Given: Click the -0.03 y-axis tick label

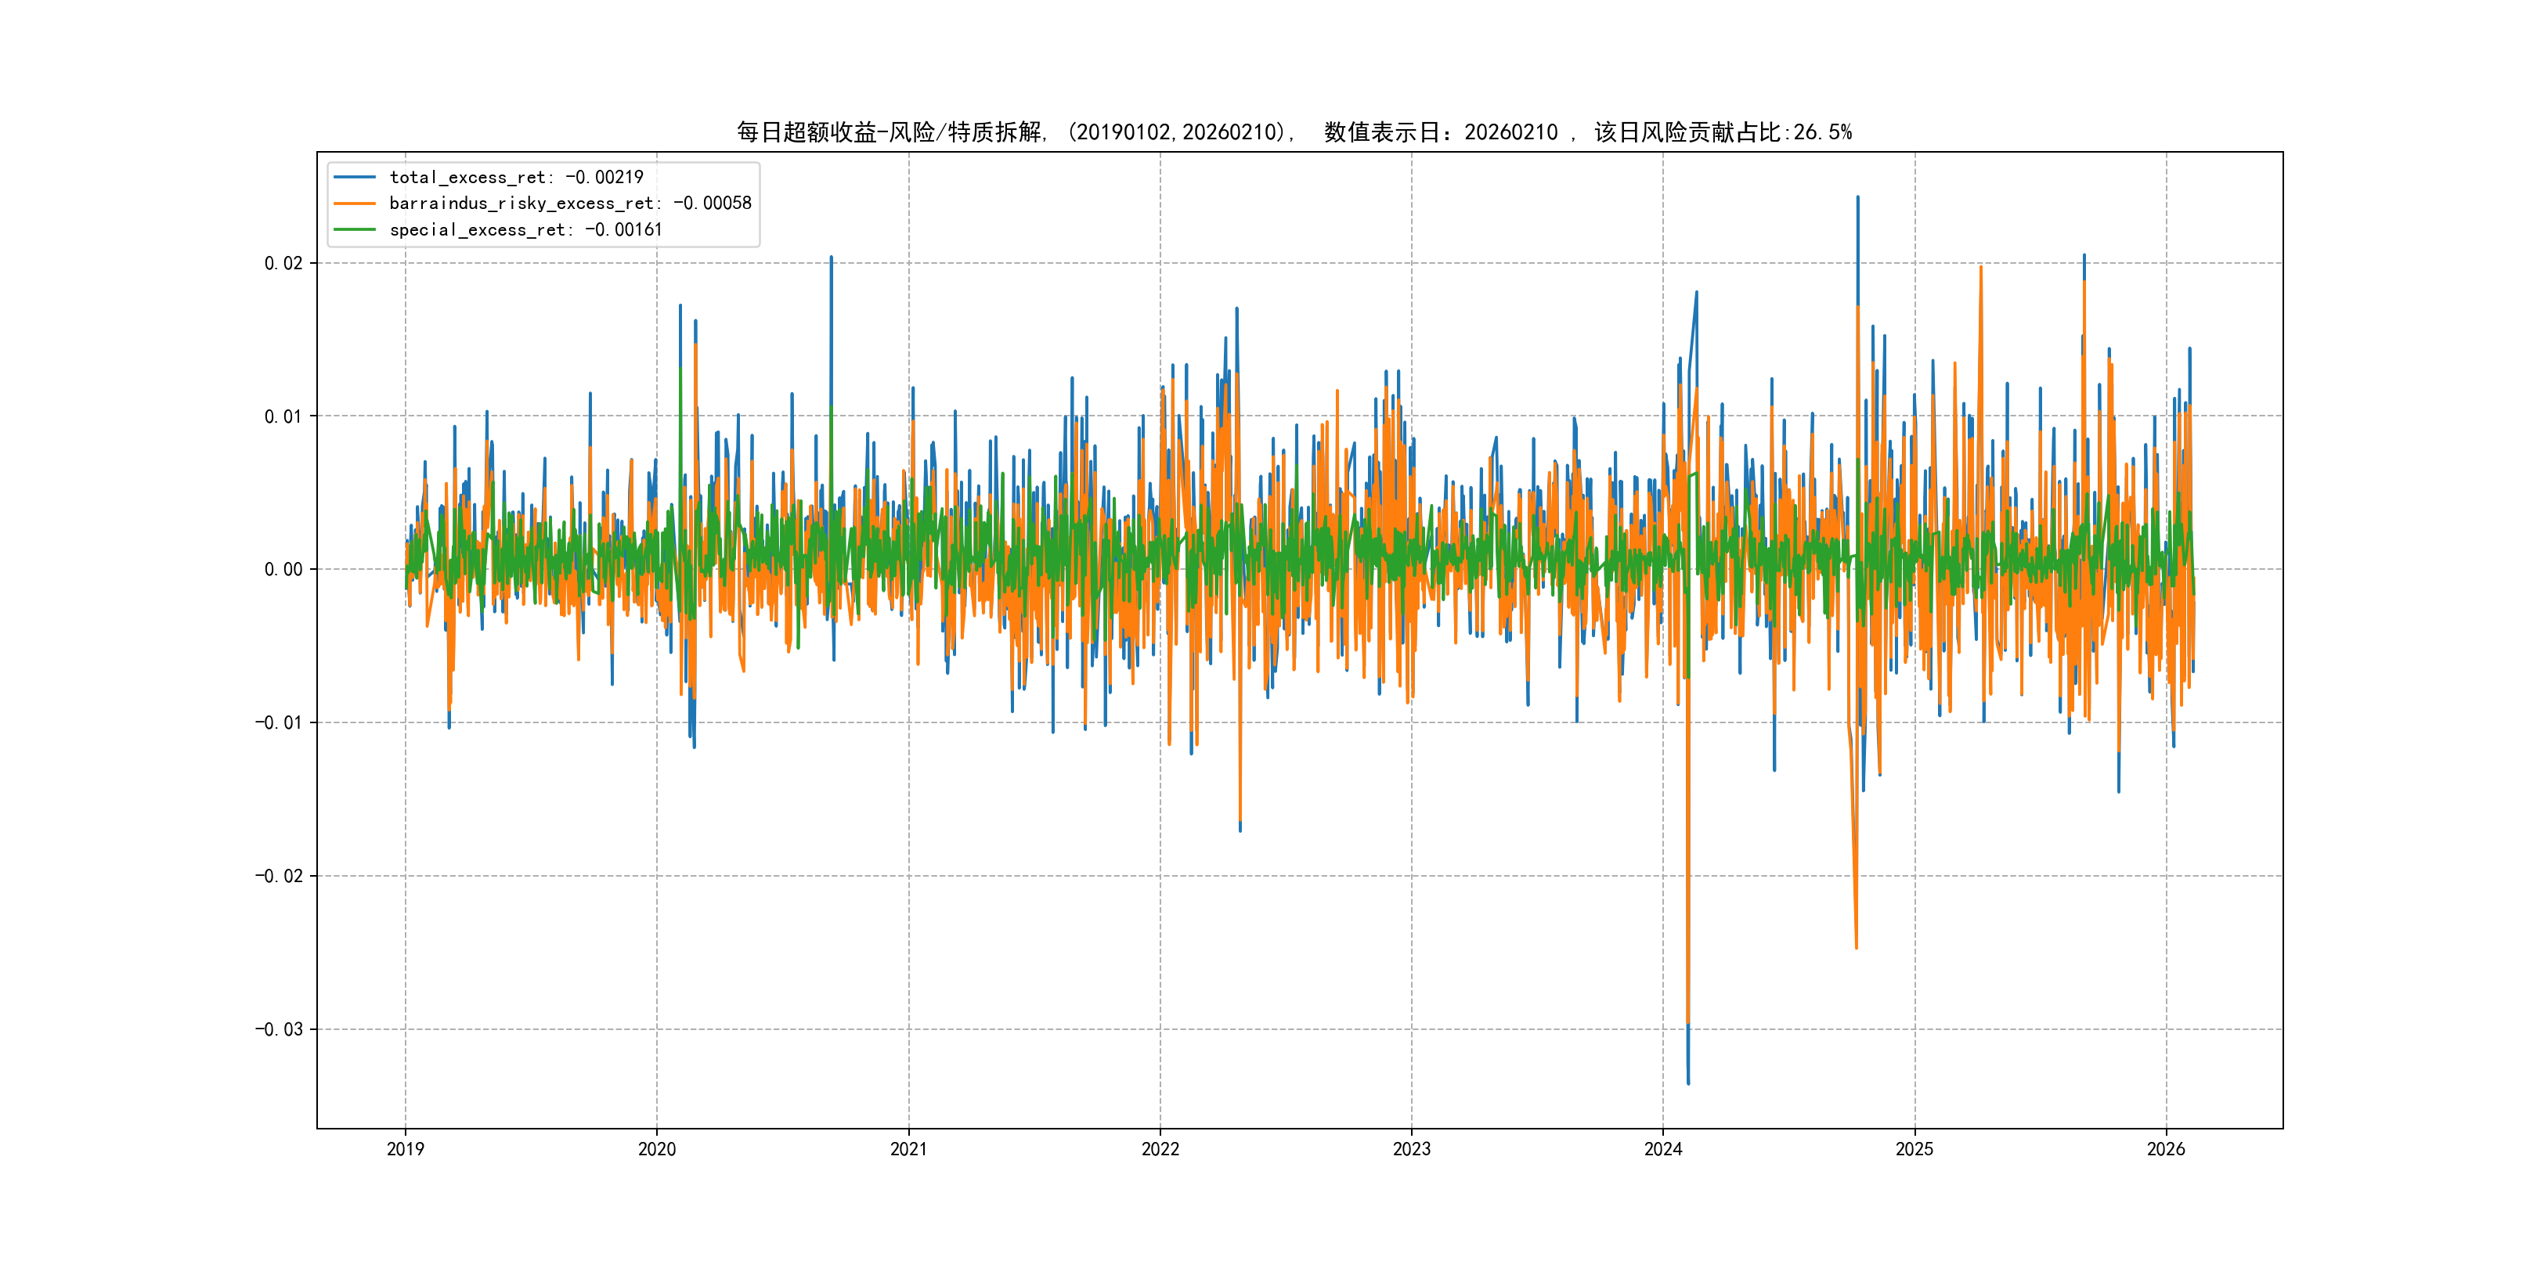Looking at the screenshot, I should pyautogui.click(x=279, y=1028).
